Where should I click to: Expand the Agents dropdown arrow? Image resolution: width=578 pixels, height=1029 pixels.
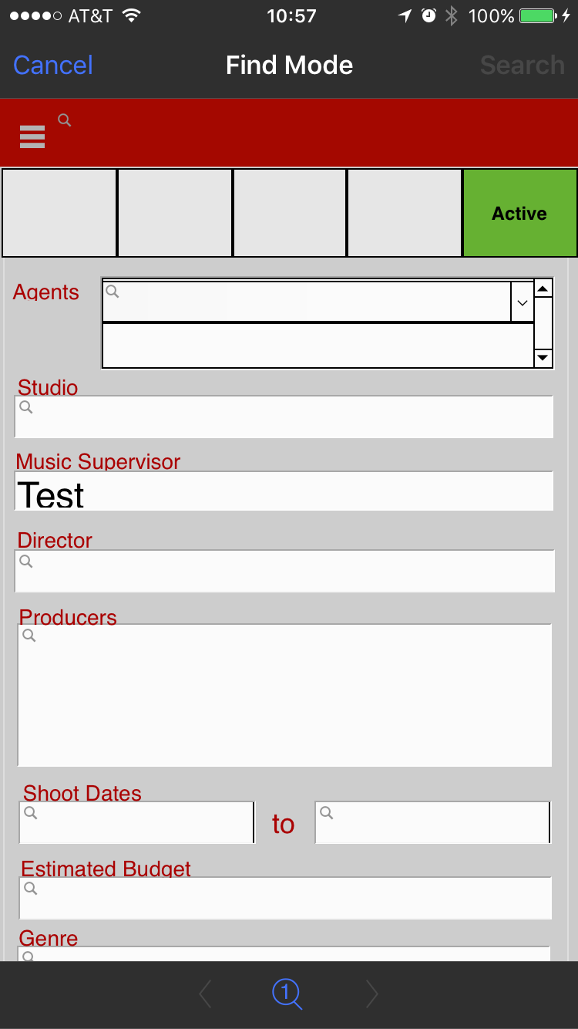[x=523, y=302]
